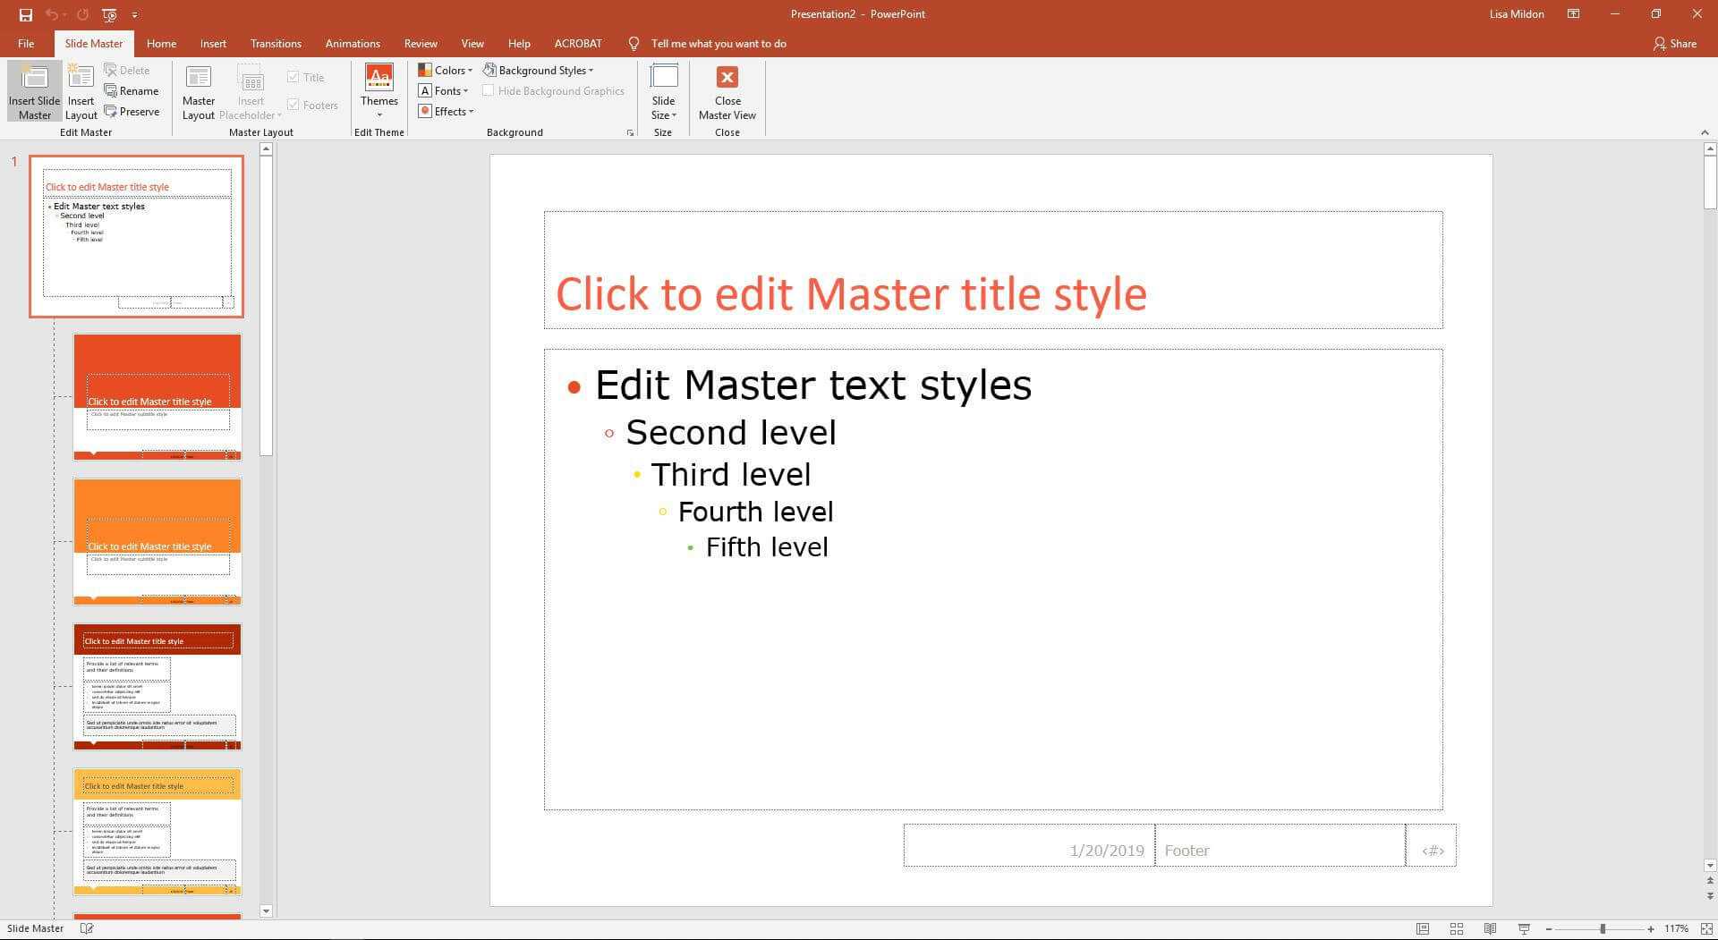Open the ACROBAT ribbon tab
Image resolution: width=1718 pixels, height=940 pixels.
click(578, 43)
